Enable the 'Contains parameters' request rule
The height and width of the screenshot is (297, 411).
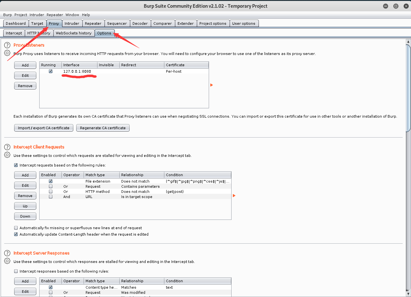pos(50,186)
